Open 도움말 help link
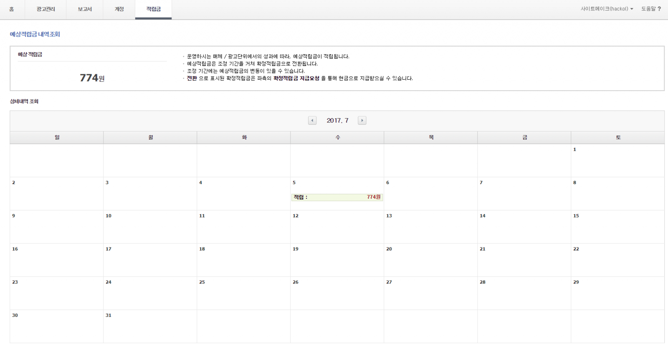Image resolution: width=668 pixels, height=346 pixels. pos(650,9)
